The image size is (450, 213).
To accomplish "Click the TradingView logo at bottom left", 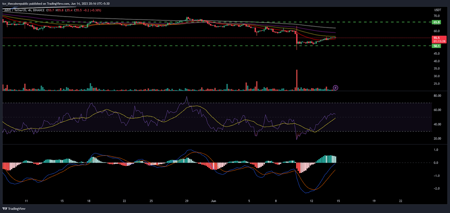I will tap(14, 209).
